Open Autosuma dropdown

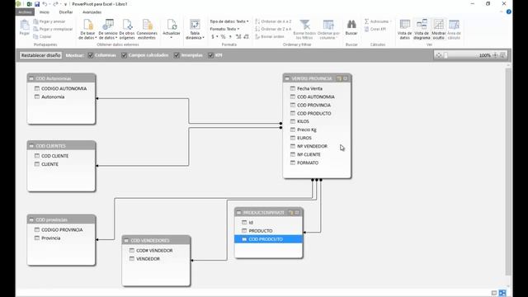tap(378, 21)
